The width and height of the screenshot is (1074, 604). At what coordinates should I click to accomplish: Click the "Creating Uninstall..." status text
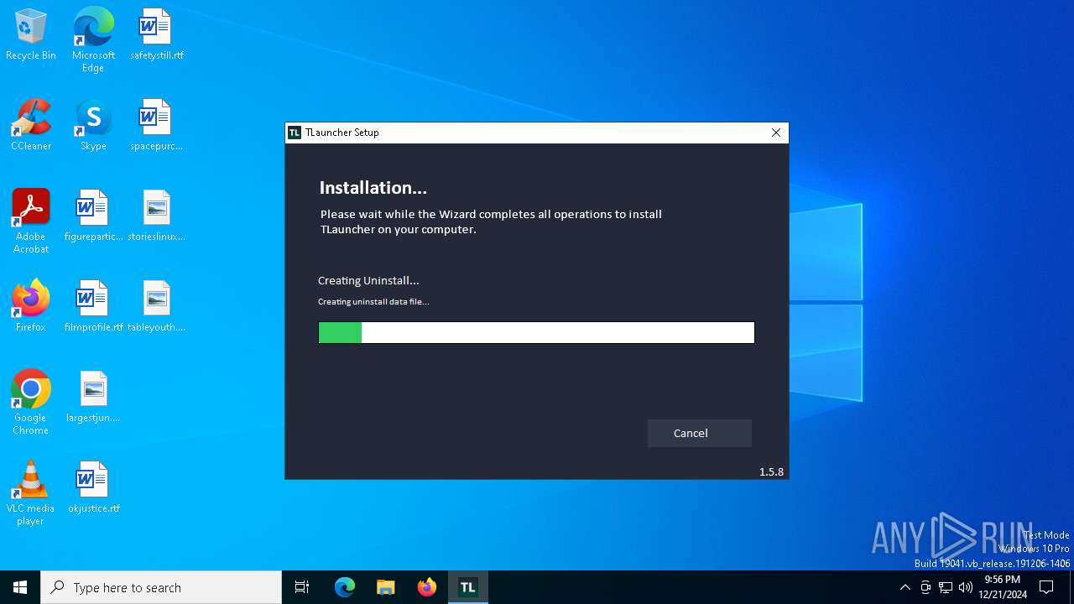pyautogui.click(x=368, y=280)
